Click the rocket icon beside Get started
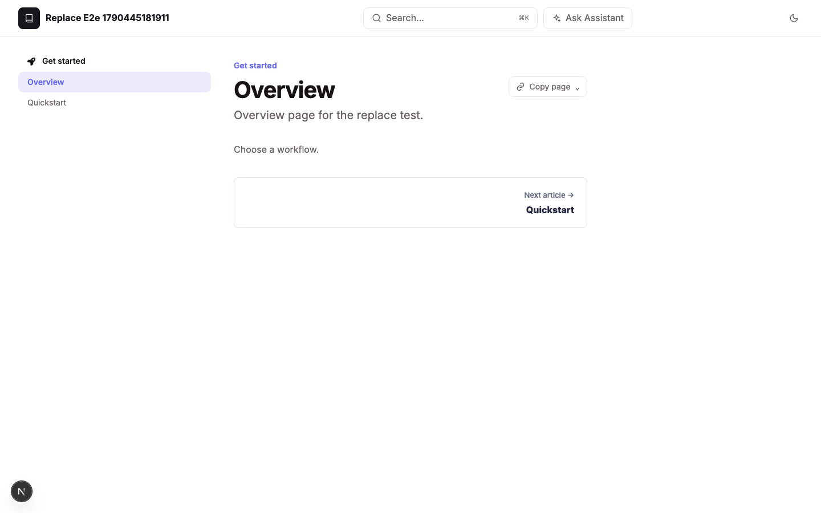821x513 pixels. click(31, 62)
